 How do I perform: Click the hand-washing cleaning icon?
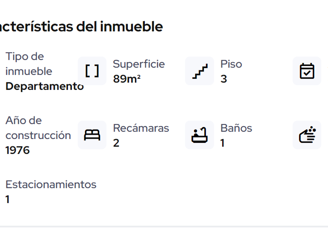click(x=307, y=135)
